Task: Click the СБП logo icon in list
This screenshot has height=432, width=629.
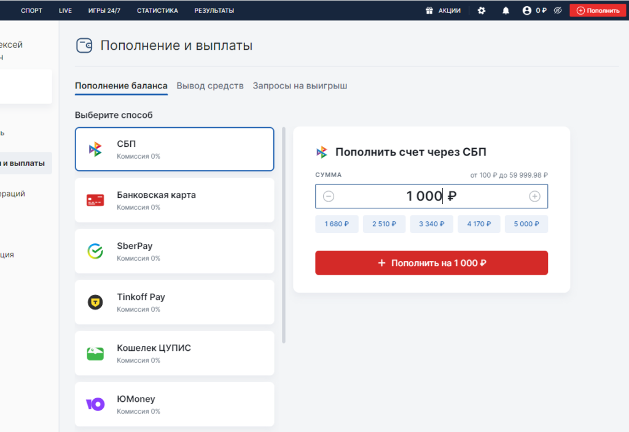Action: 95,149
